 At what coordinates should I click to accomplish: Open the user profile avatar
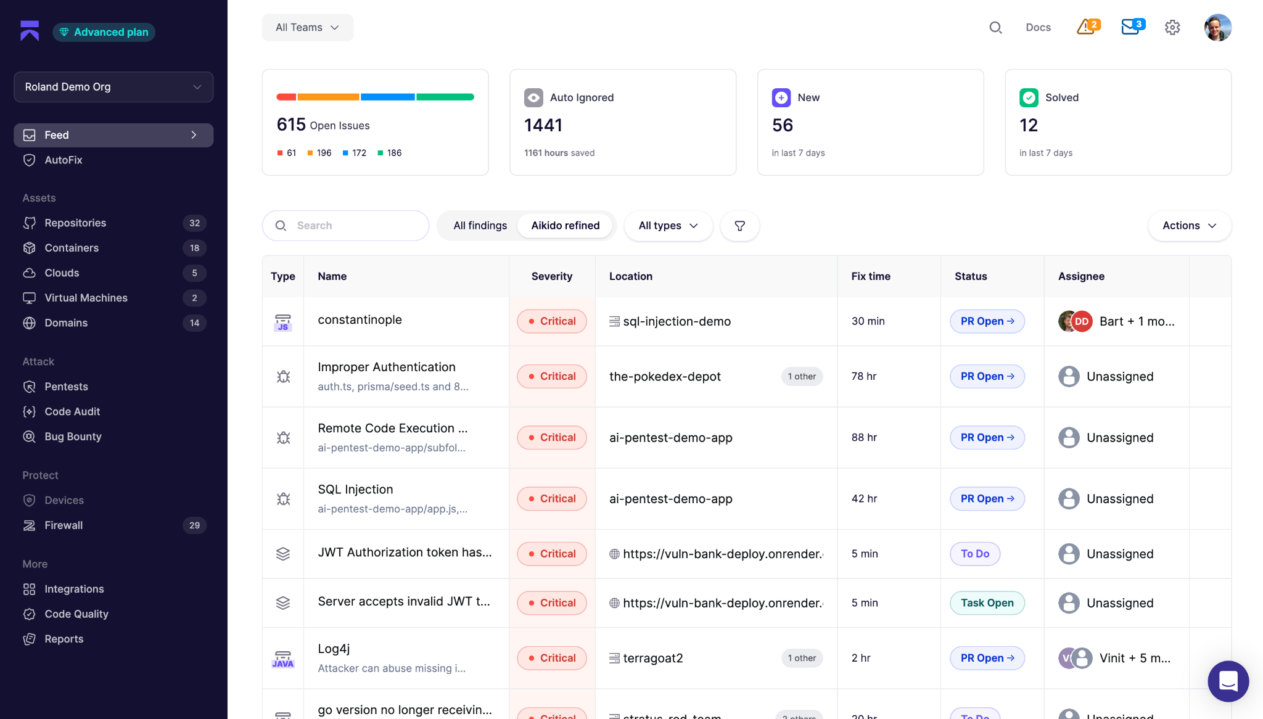[1218, 27]
